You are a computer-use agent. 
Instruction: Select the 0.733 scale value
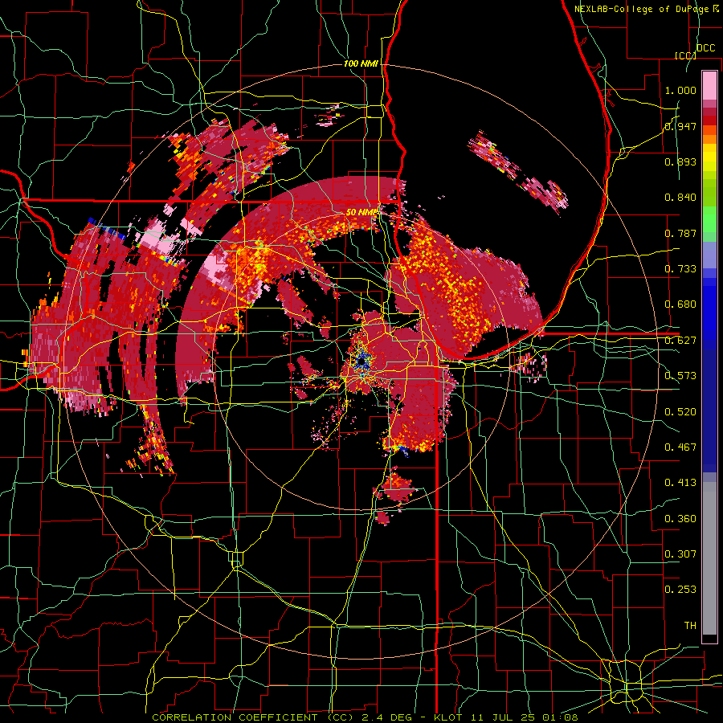tap(680, 269)
